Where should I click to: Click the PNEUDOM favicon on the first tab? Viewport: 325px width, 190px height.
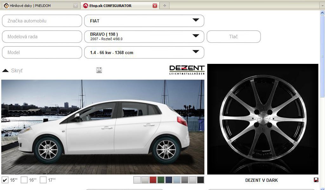6,6
